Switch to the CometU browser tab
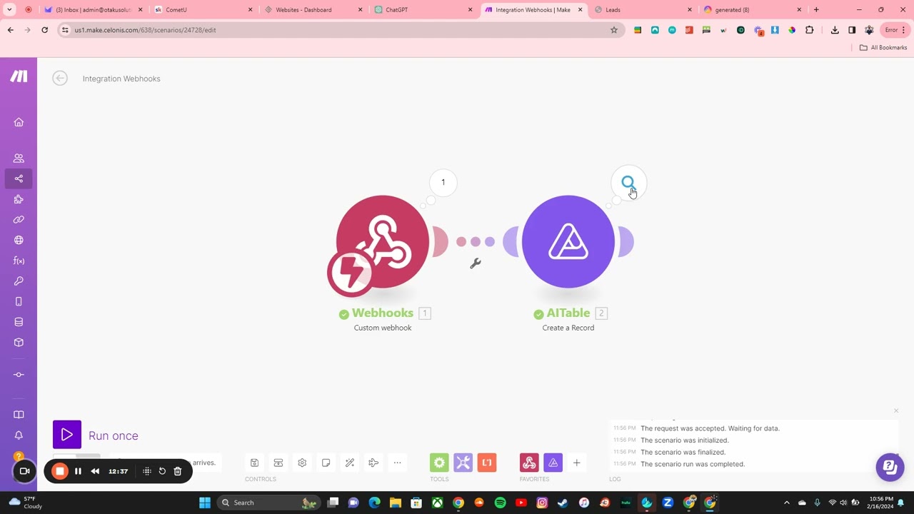This screenshot has width=914, height=514. 203,10
